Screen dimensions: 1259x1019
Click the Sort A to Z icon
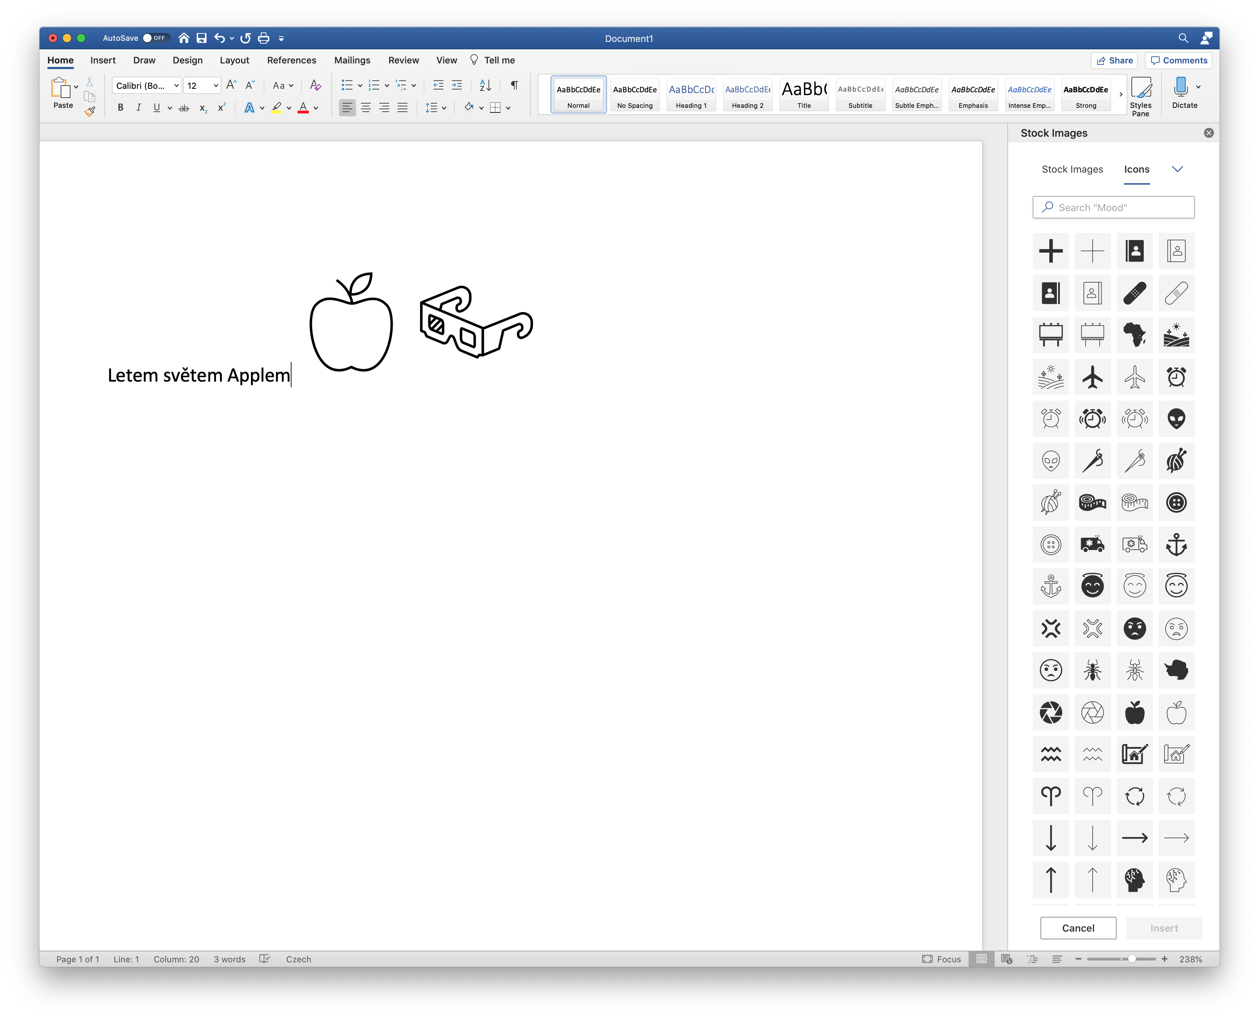pos(485,86)
